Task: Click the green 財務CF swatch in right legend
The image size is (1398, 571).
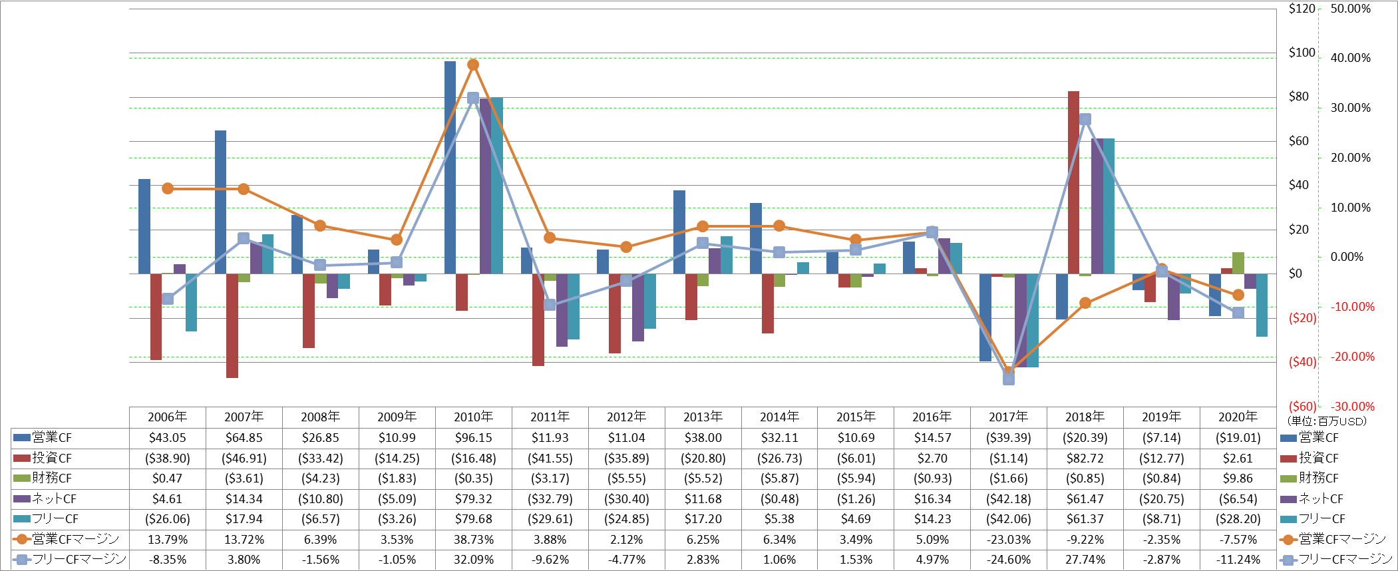Action: pos(1288,478)
